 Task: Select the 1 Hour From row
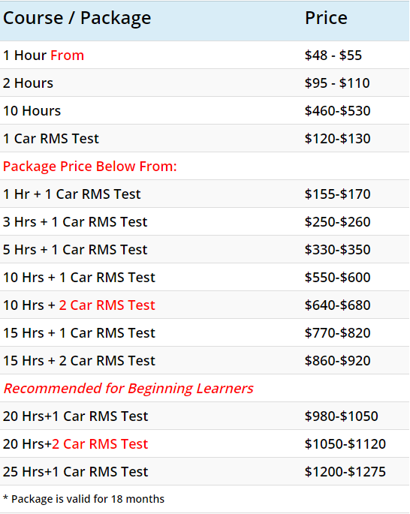(205, 55)
